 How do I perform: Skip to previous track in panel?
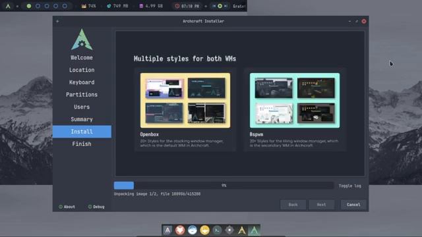tap(214, 6)
